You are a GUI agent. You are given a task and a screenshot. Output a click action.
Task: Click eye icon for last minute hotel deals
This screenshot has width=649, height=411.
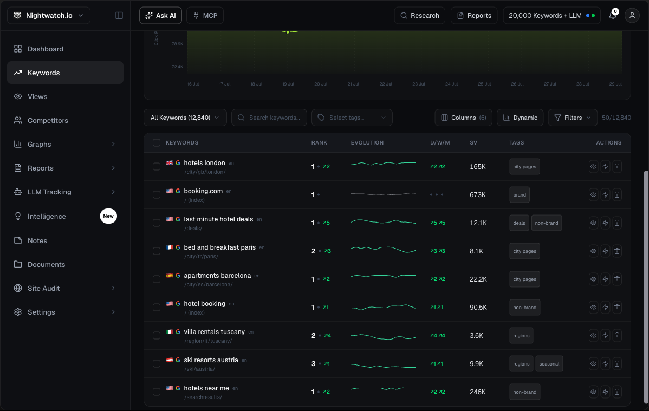click(593, 223)
